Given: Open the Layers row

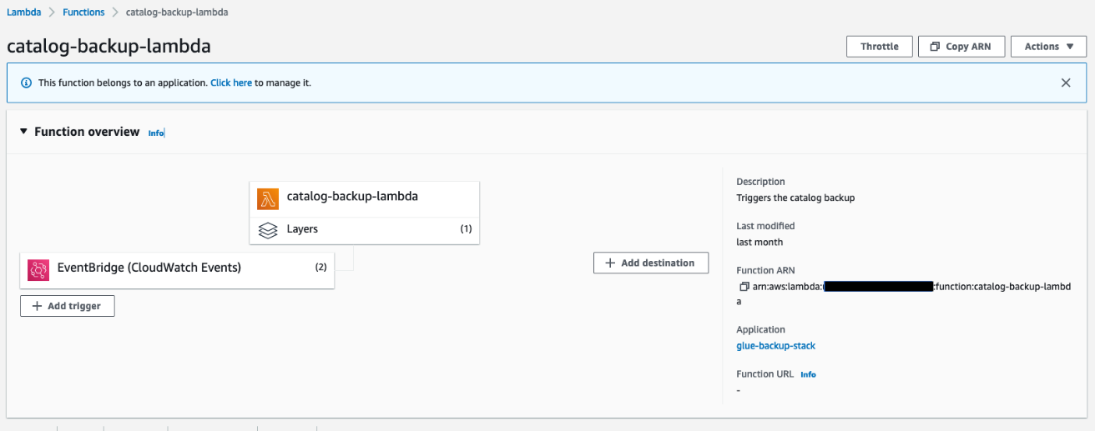Looking at the screenshot, I should pos(365,229).
